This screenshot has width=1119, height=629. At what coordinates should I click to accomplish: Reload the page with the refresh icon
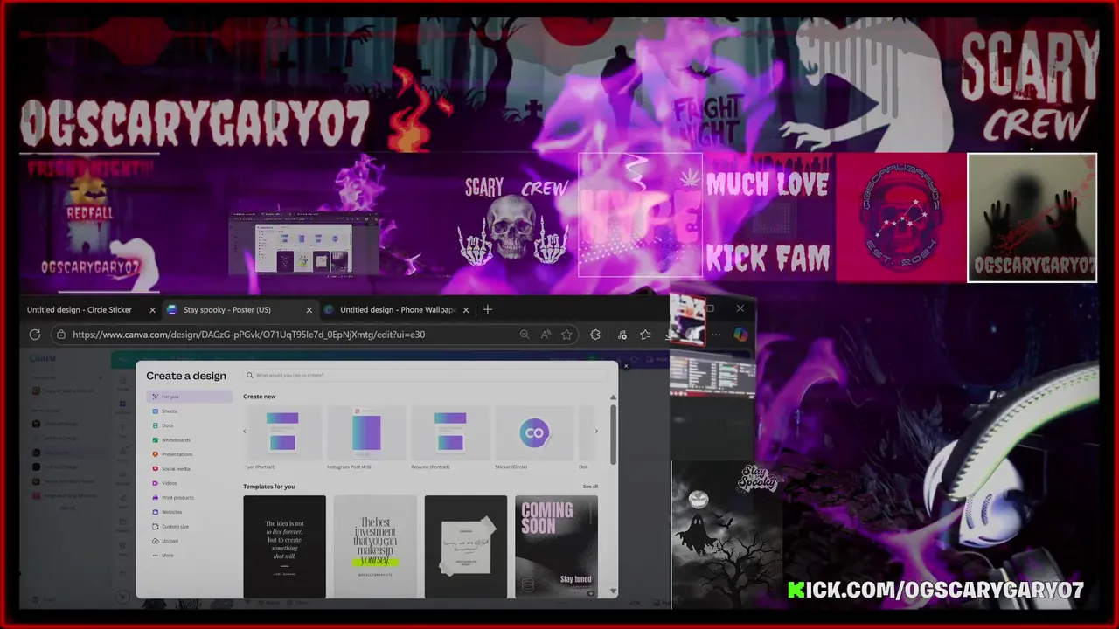35,335
